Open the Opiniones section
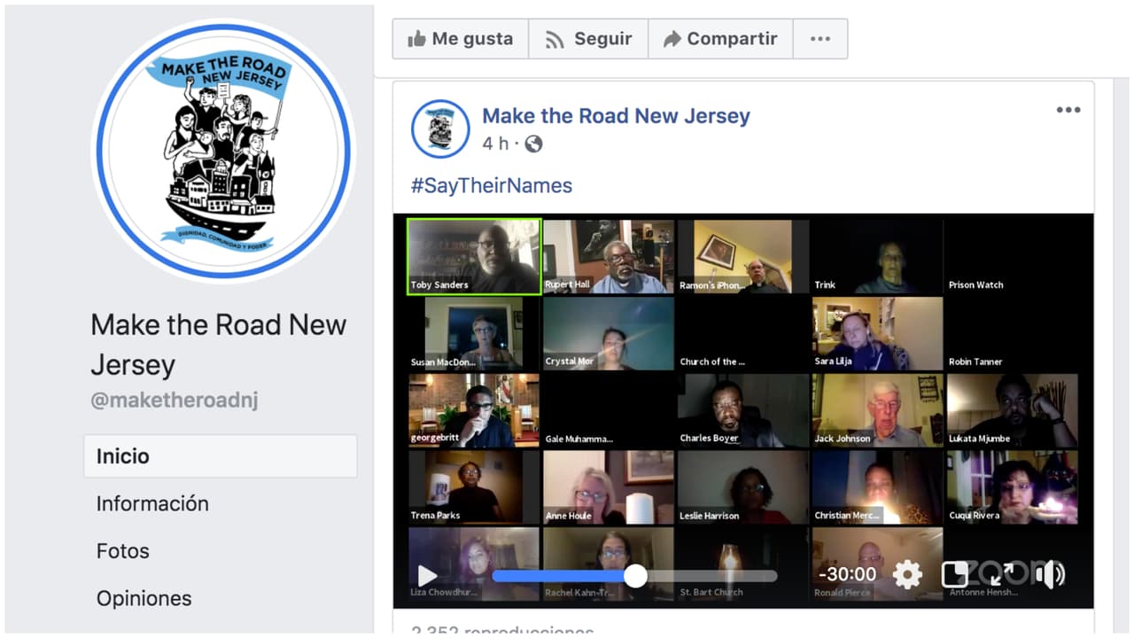Viewport: 1134px width, 638px height. [144, 598]
